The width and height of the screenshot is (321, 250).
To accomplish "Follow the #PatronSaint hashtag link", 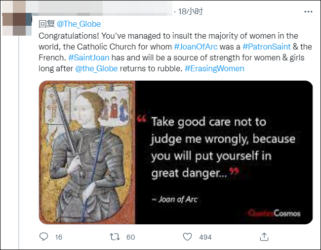I will (267, 46).
